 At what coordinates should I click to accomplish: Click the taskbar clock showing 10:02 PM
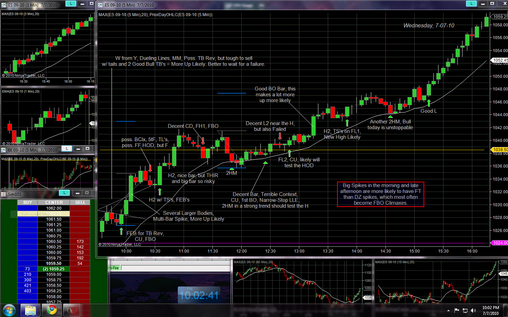click(x=490, y=310)
